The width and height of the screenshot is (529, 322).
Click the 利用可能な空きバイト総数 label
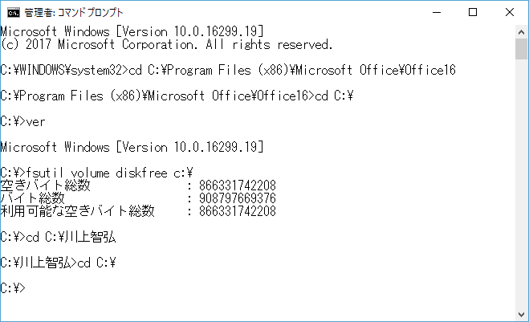[77, 211]
